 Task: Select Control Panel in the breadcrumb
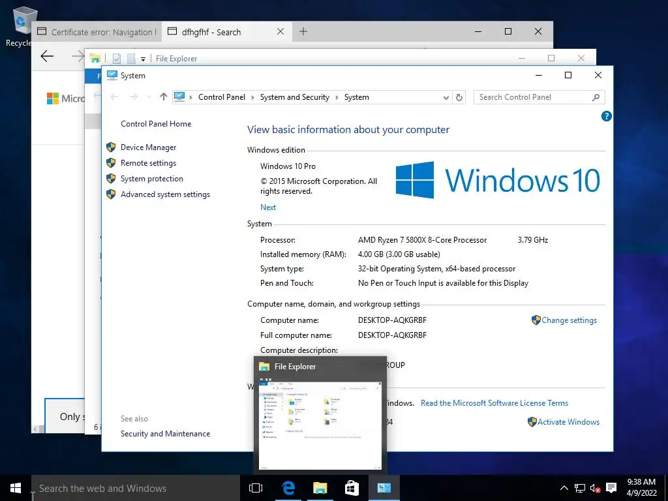(222, 97)
